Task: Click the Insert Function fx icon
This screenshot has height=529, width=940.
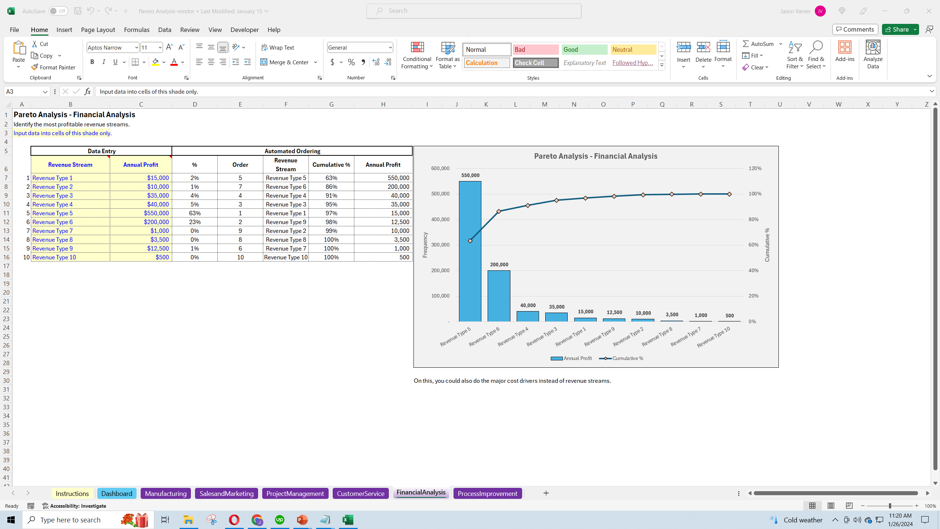Action: (x=87, y=91)
